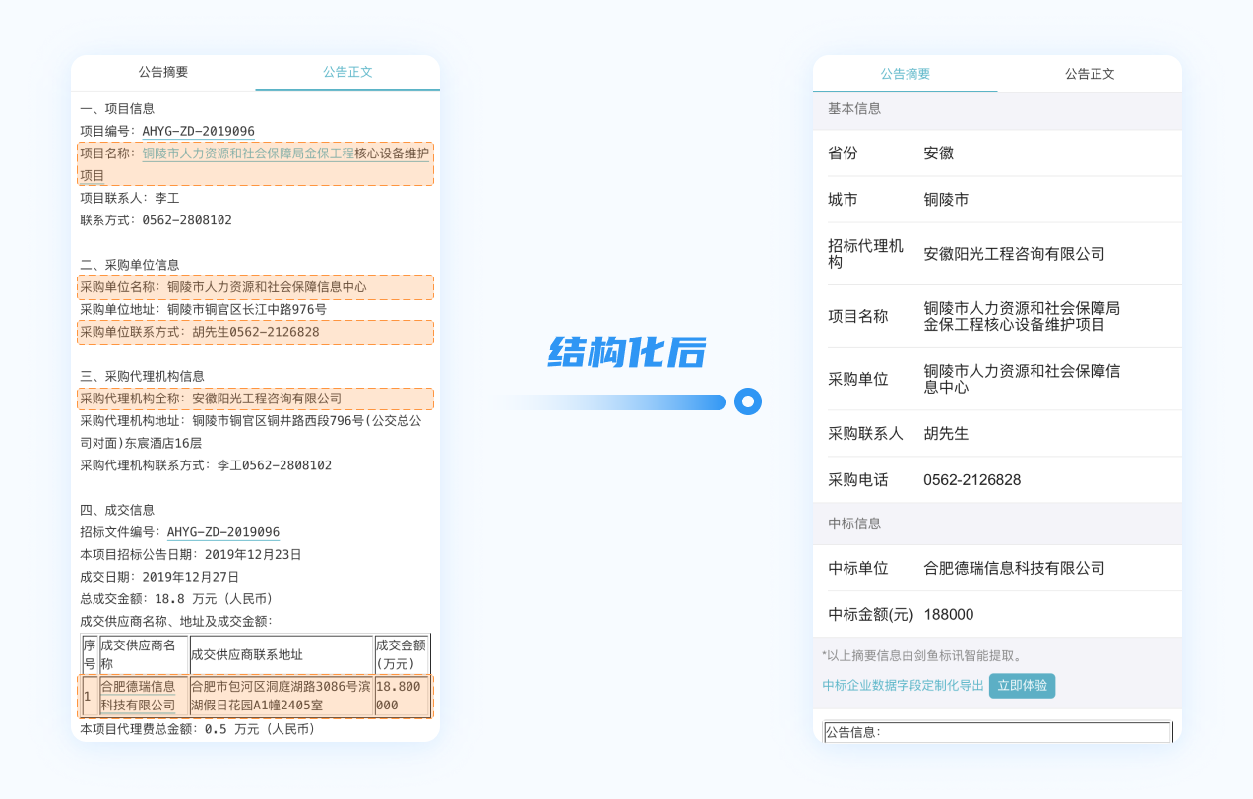Click amount cell 18.800000 in table
Viewport: 1253px width, 799px height.
(x=401, y=696)
